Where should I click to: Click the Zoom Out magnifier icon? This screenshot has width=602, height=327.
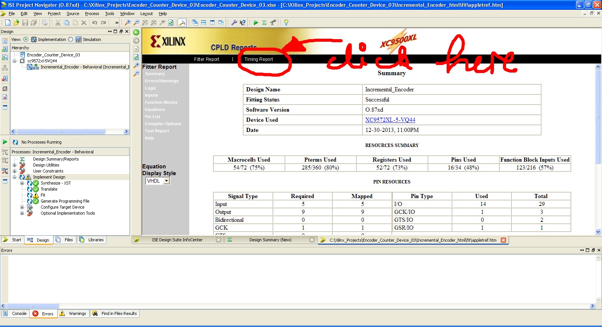136,23
